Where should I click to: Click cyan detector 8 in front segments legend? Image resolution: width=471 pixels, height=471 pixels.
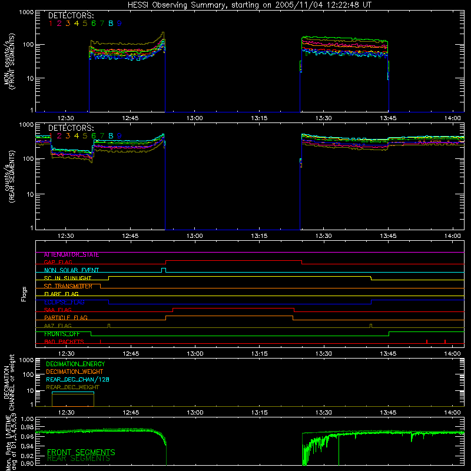point(111,24)
